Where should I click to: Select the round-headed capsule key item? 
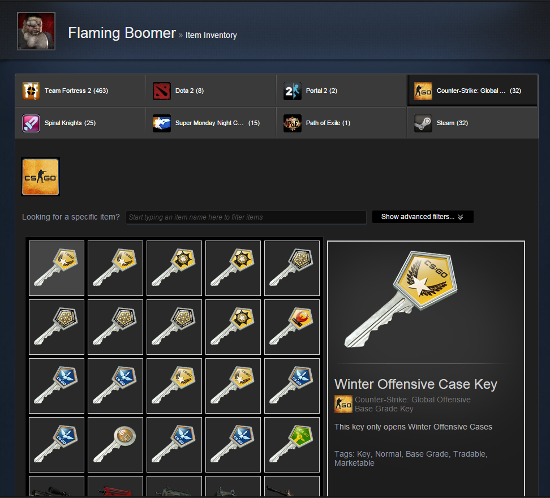point(115,445)
